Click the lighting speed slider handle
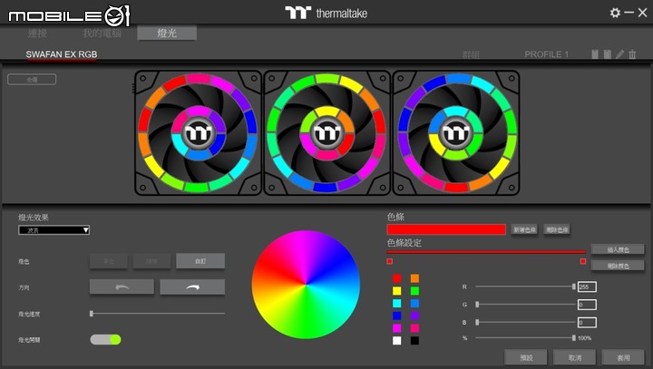The height and width of the screenshot is (369, 653). tap(92, 313)
